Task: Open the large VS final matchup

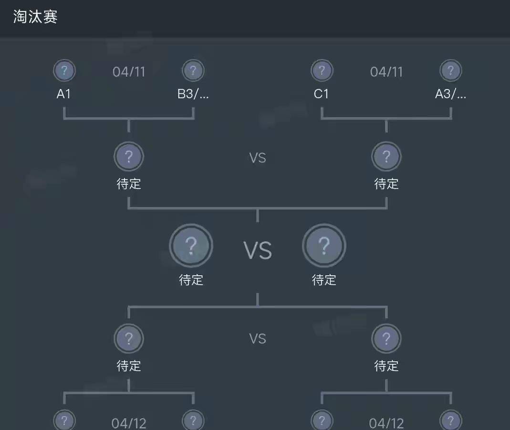Action: pos(258,250)
